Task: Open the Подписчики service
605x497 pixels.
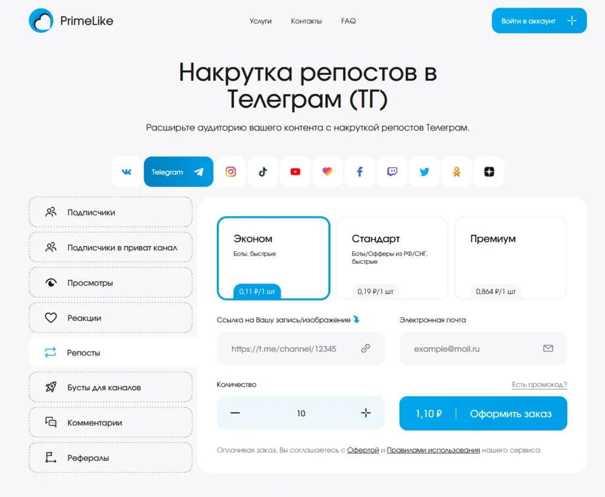Action: (110, 212)
